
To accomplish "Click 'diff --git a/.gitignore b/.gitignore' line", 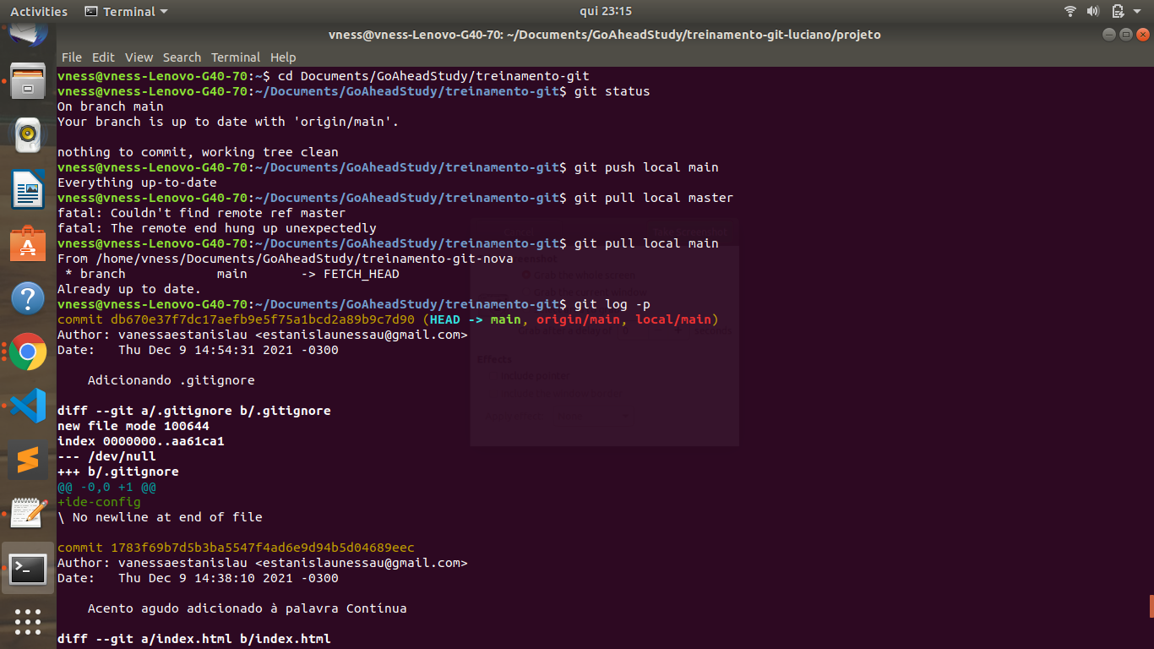I will (x=194, y=411).
